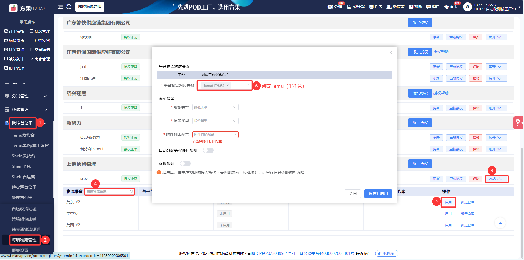Open 条码详情 shortcut

point(40,50)
